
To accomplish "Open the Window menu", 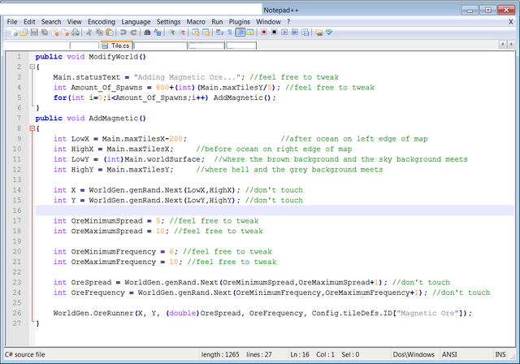I will click(x=268, y=22).
